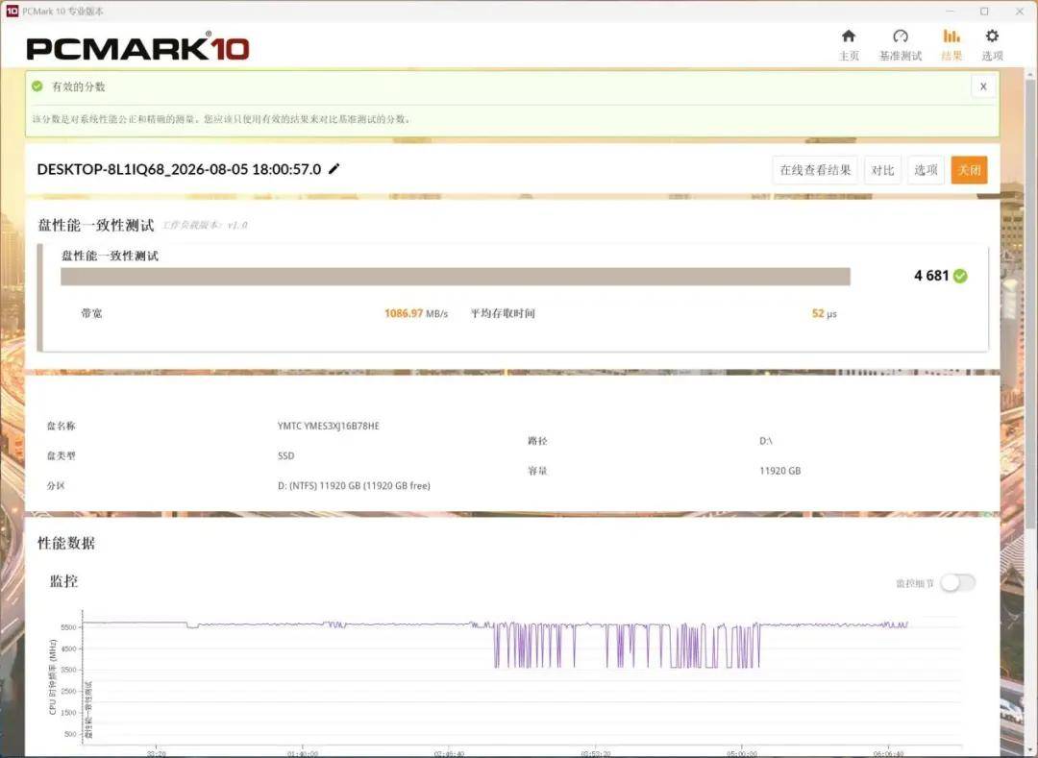The image size is (1038, 758).
Task: Click partition text D: (NTFS) 11920 GB
Action: pos(354,485)
